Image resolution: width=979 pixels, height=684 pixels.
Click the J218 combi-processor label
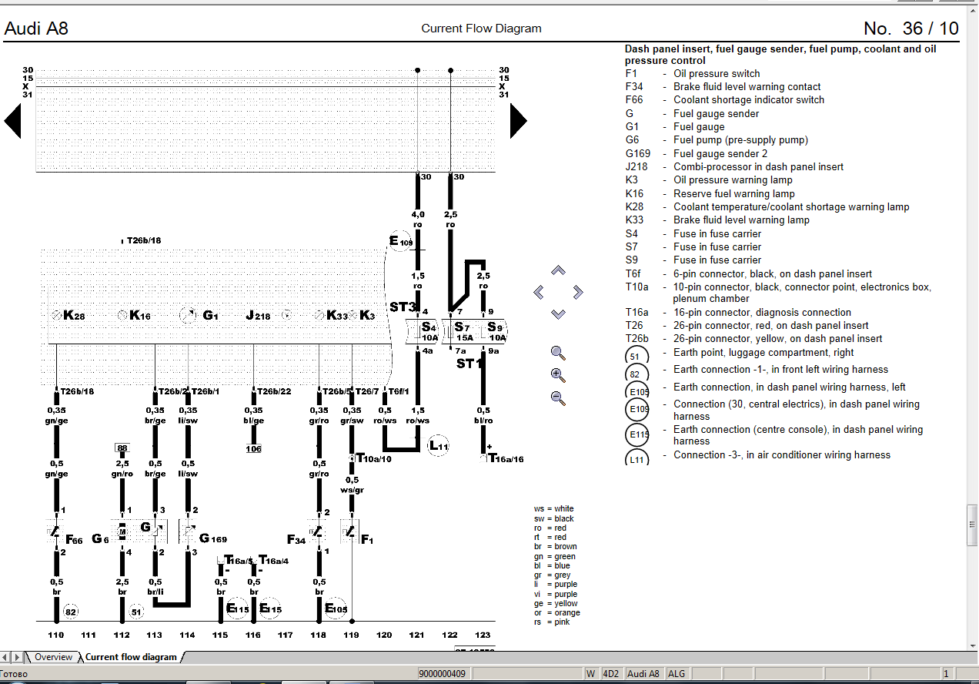point(258,315)
